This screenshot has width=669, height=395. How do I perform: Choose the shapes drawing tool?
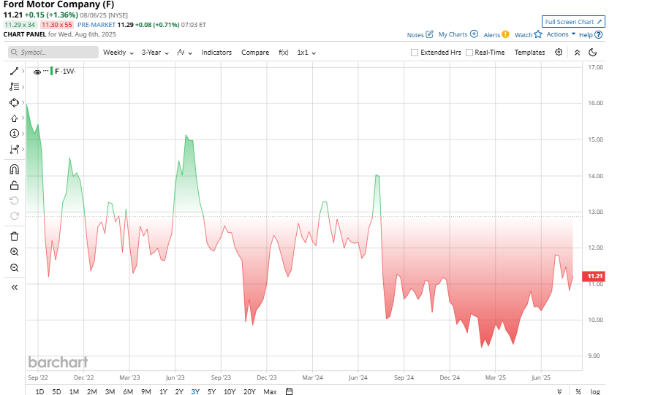[14, 103]
